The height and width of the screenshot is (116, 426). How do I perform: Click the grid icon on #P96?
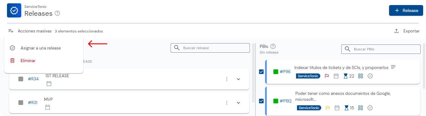pos(360,76)
